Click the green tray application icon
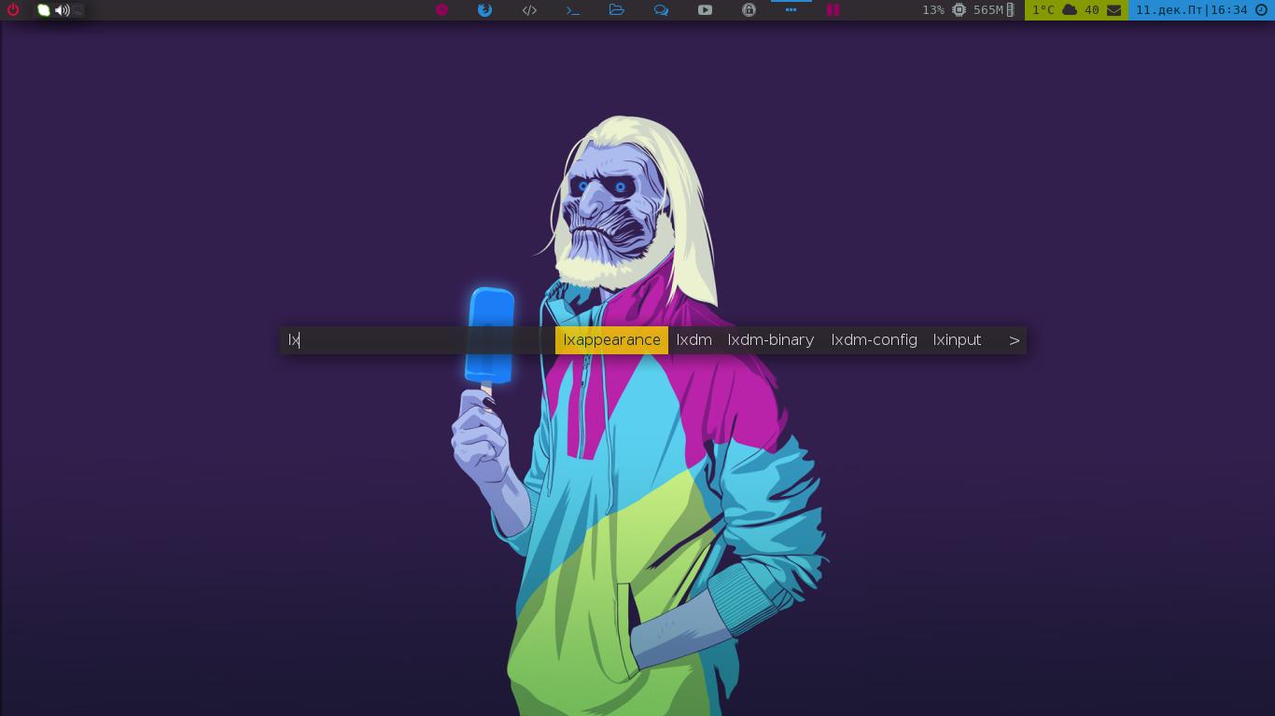The width and height of the screenshot is (1275, 716). tap(43, 10)
